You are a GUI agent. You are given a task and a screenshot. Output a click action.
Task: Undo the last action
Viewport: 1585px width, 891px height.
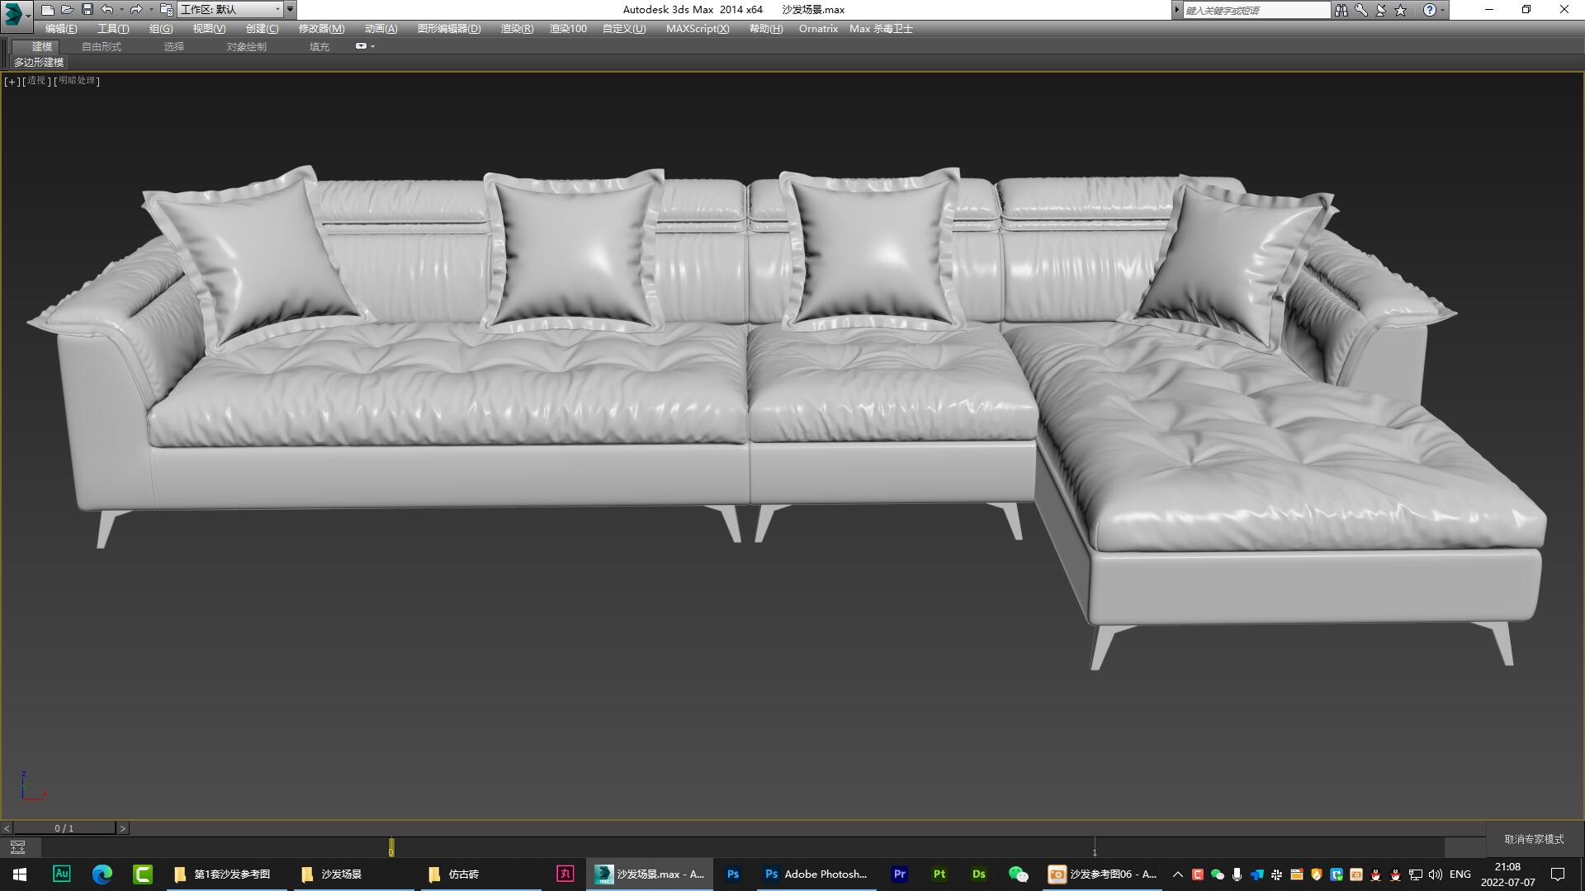tap(106, 9)
